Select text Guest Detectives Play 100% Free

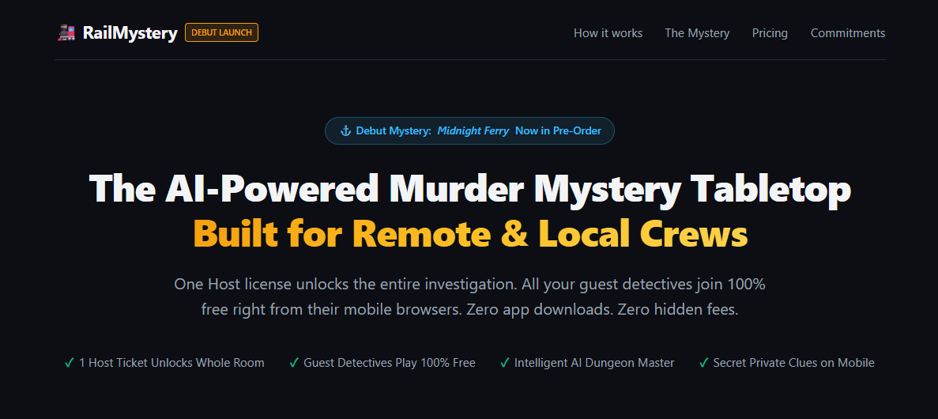(390, 363)
